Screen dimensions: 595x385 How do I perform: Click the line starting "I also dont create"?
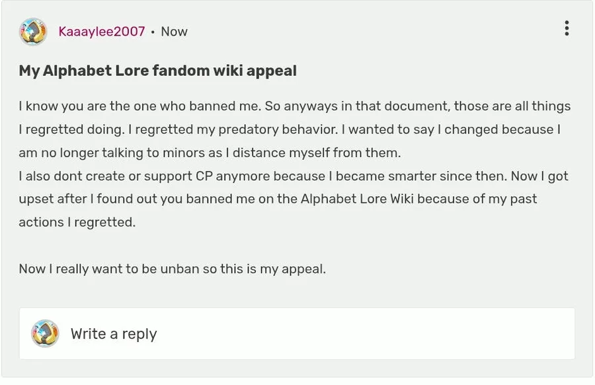[x=293, y=176]
